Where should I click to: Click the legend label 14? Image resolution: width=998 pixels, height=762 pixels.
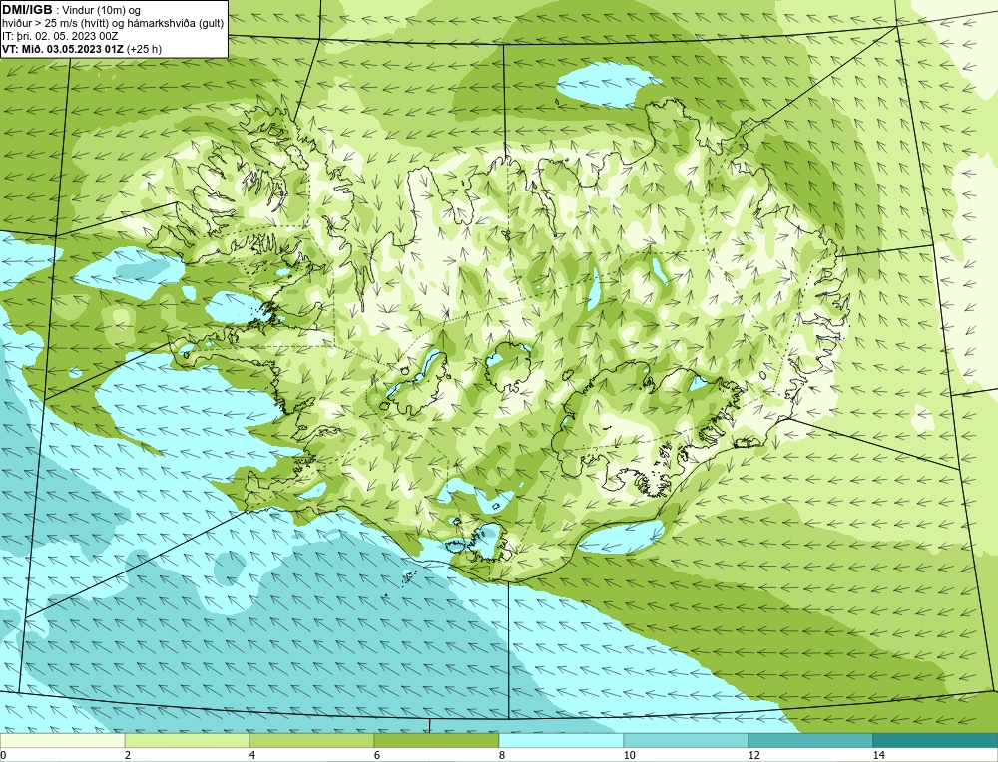click(x=878, y=755)
